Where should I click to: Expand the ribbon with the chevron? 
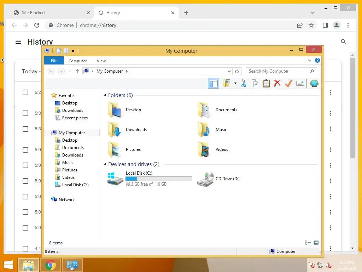click(x=310, y=61)
